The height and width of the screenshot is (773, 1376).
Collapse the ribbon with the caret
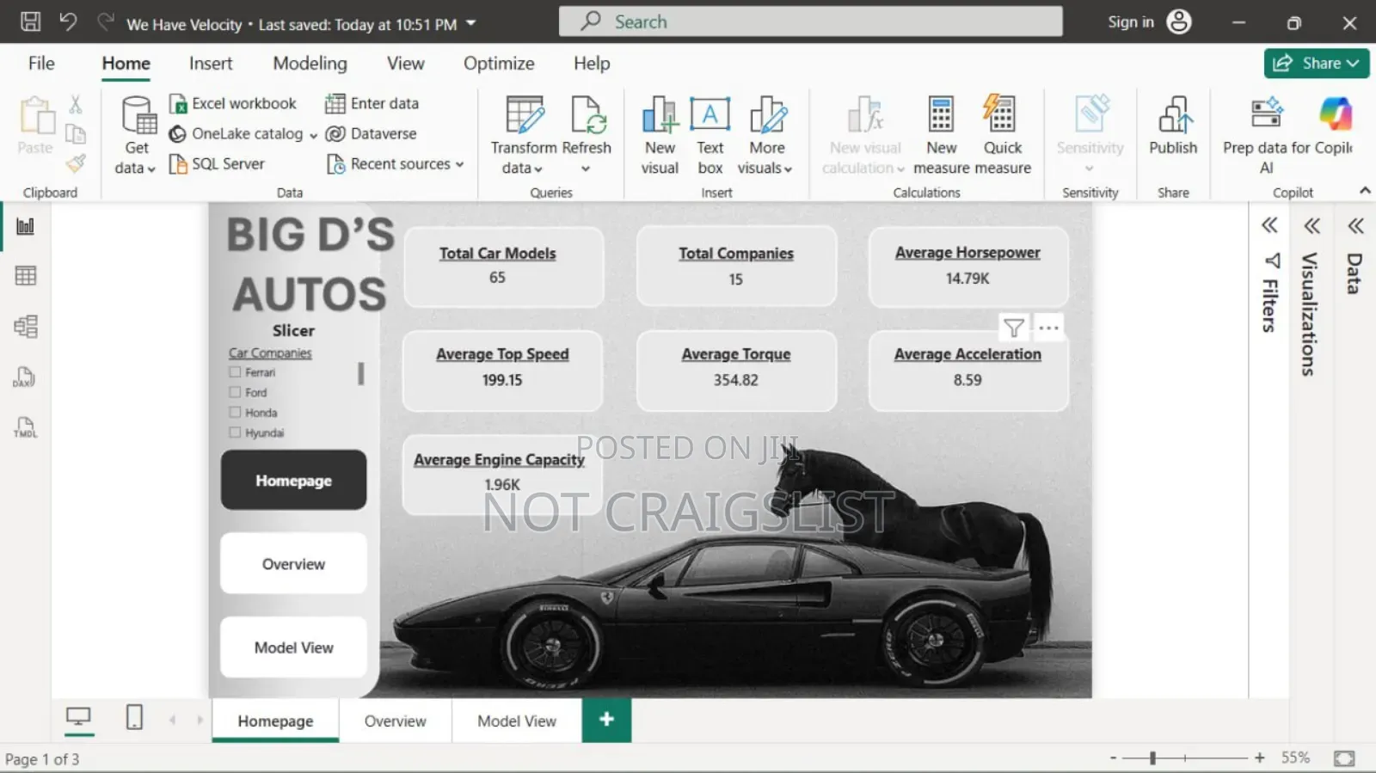1365,190
